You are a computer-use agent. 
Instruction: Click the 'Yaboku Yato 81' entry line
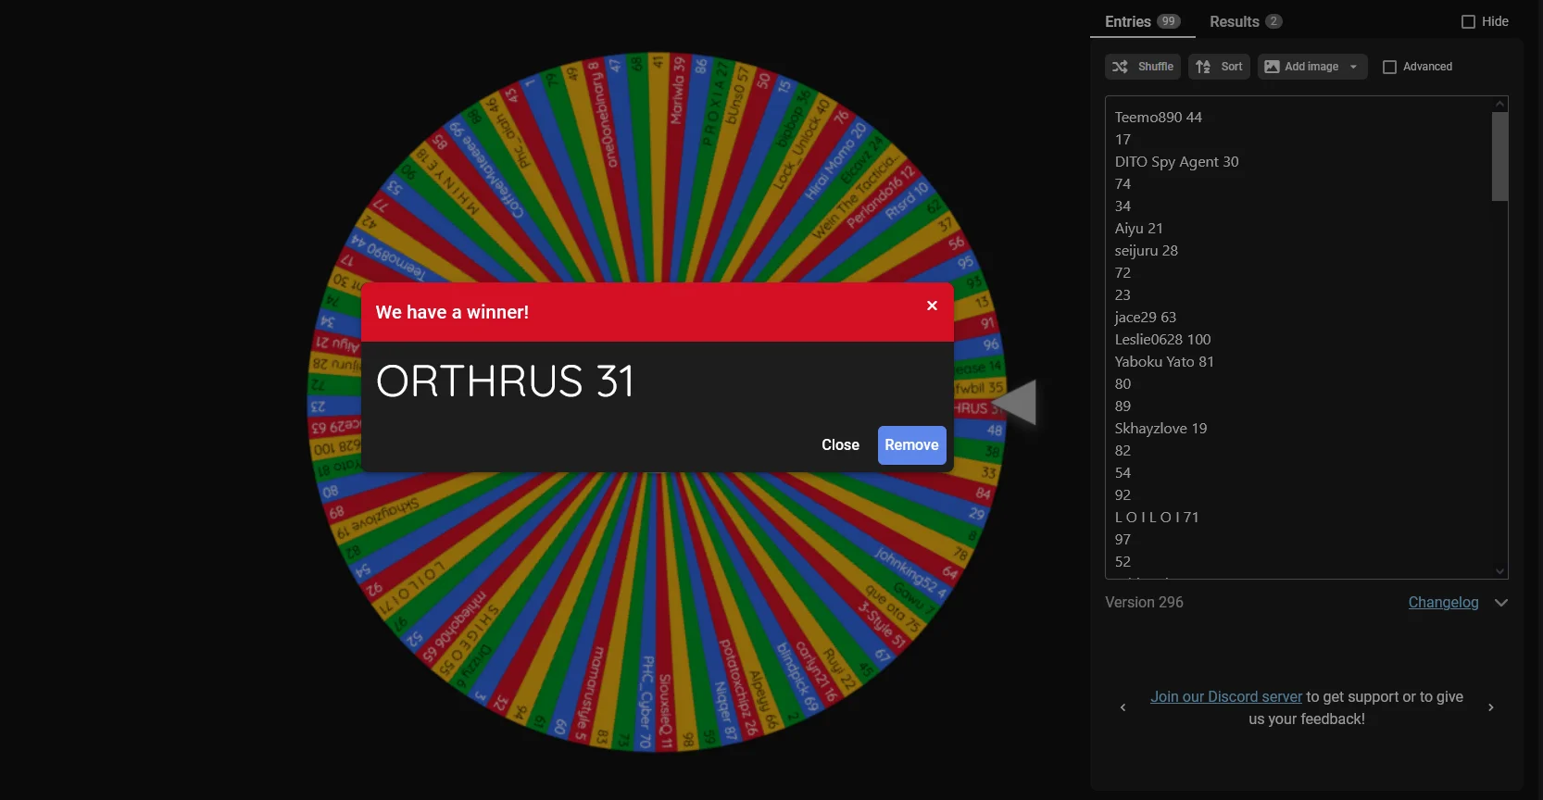tap(1163, 362)
